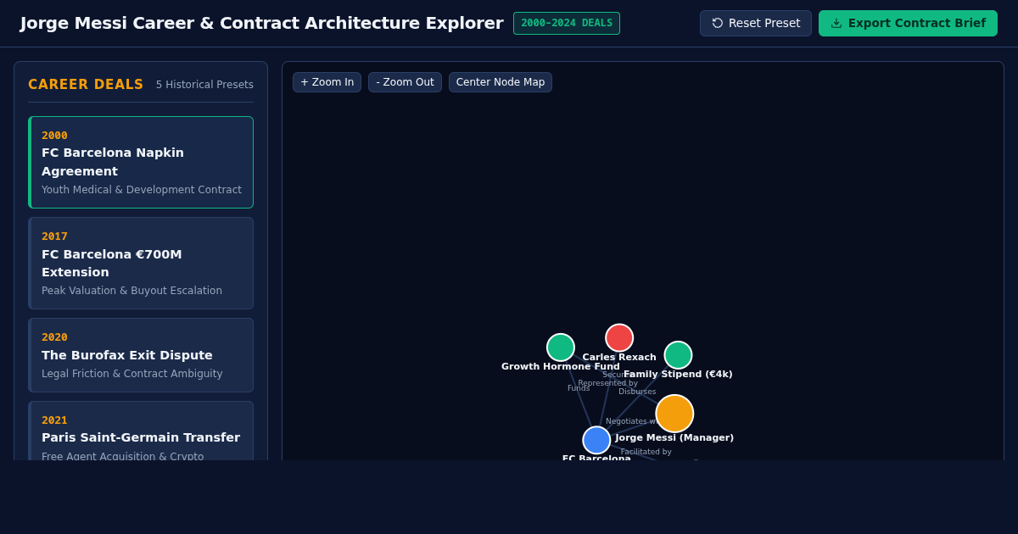
Task: Click the 5 Historical Presets label
Action: [204, 85]
